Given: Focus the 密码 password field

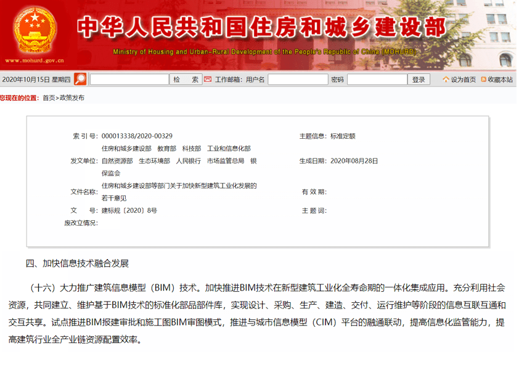Looking at the screenshot, I should (377, 80).
